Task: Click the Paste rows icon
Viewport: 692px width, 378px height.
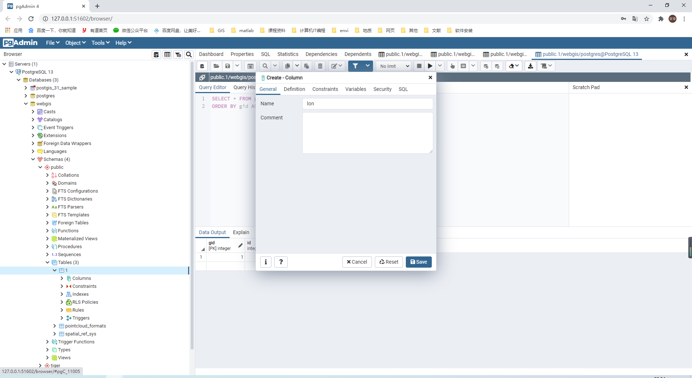Action: pyautogui.click(x=307, y=66)
